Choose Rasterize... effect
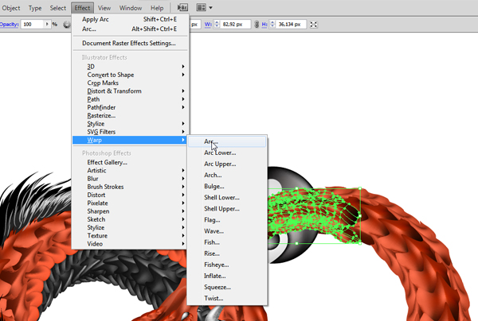Screen dimensions: 478x321 pos(130,115)
